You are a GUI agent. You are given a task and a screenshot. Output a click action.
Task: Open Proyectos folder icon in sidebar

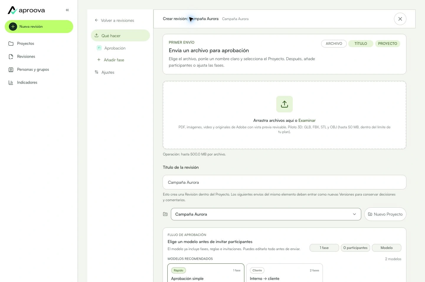click(11, 44)
